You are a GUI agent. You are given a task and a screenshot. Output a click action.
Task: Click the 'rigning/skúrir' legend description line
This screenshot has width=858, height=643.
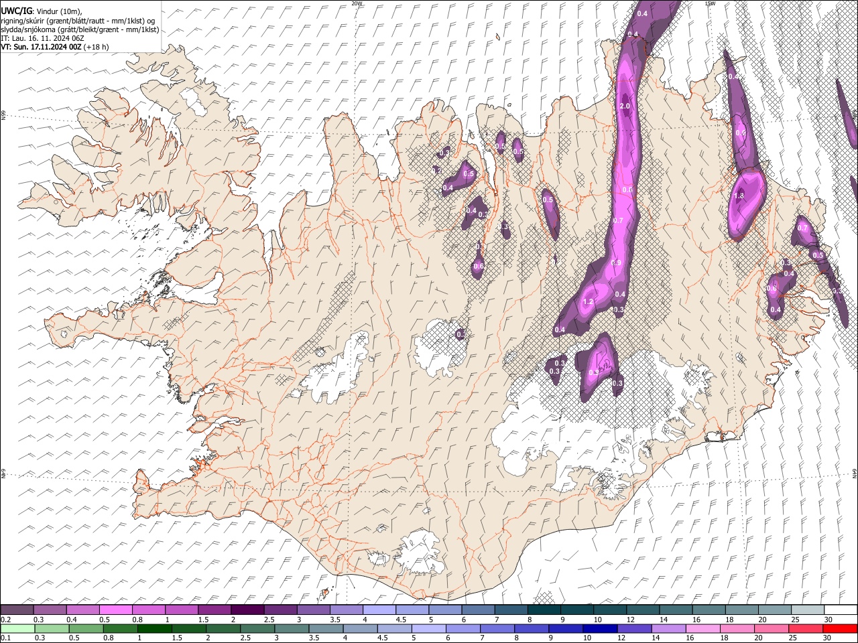[x=78, y=21]
